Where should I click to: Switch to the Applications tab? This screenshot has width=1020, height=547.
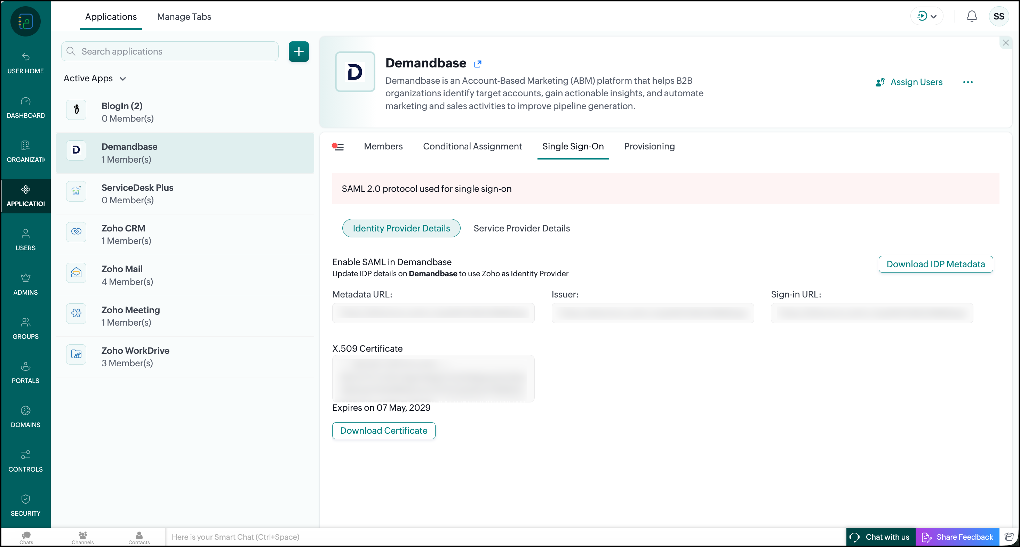tap(111, 17)
